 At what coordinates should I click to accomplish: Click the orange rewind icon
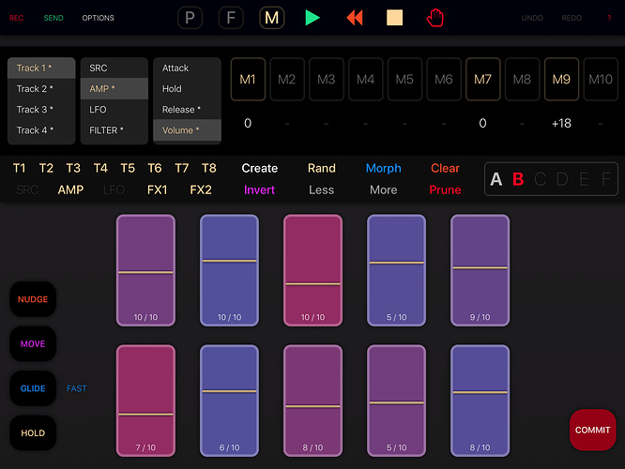(354, 18)
